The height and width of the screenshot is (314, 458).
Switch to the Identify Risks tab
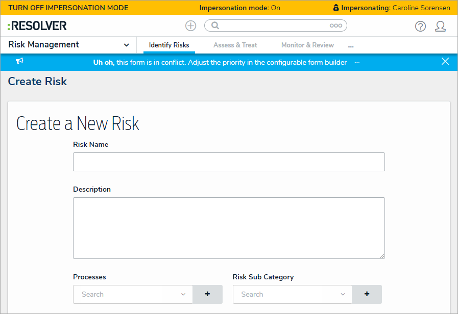[169, 45]
